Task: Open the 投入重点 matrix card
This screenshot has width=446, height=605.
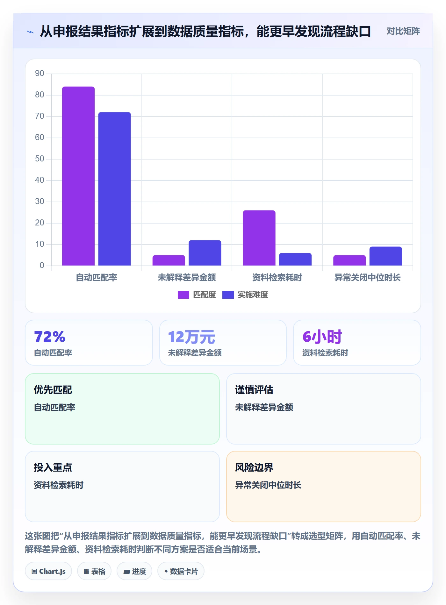Action: click(x=122, y=487)
